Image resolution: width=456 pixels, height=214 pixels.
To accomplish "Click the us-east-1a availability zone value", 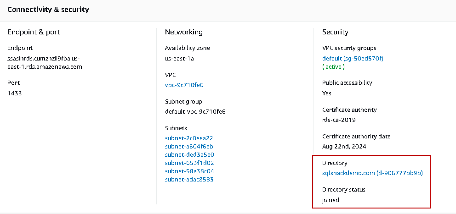I will point(179,58).
